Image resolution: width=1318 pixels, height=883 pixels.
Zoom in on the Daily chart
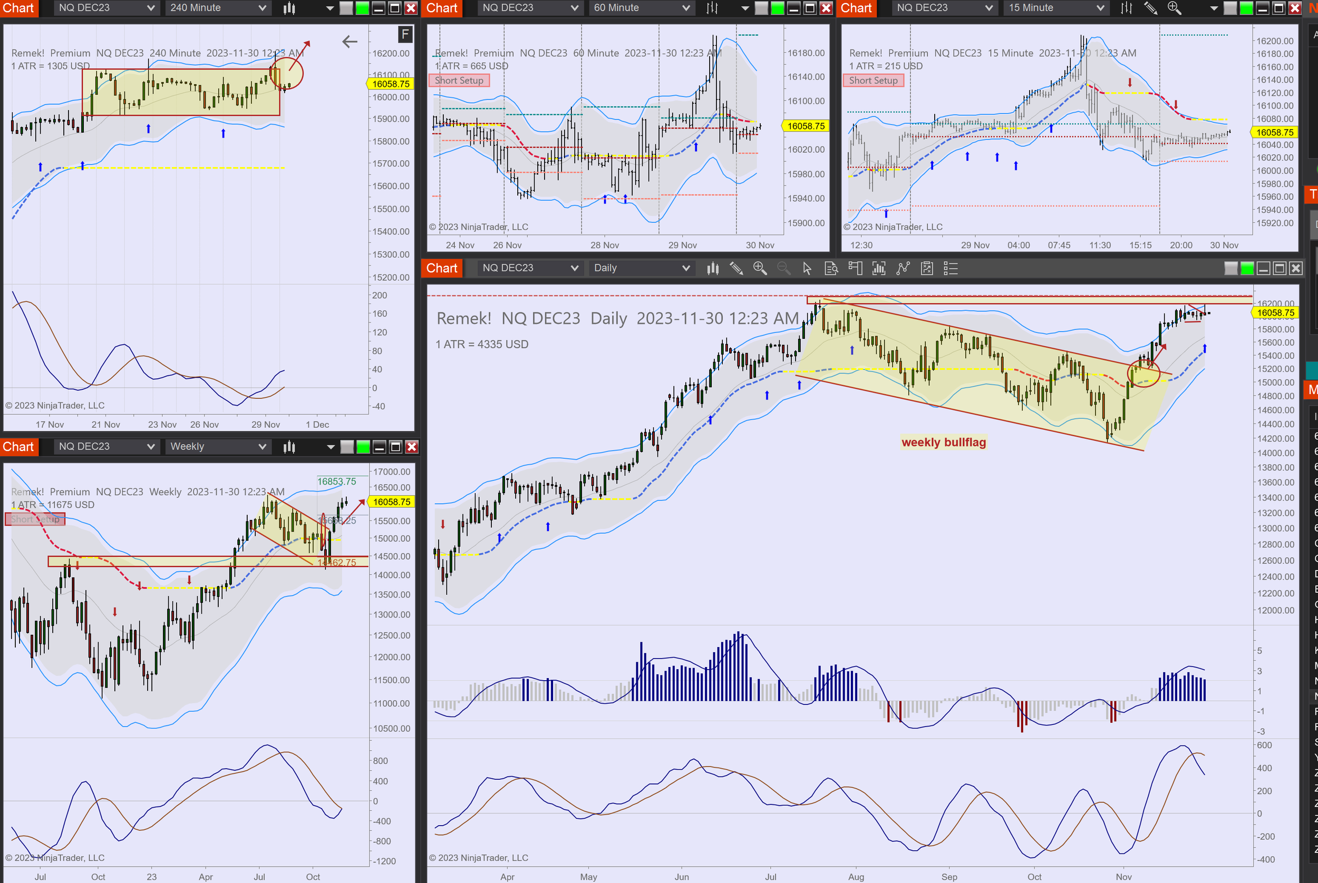pos(760,269)
